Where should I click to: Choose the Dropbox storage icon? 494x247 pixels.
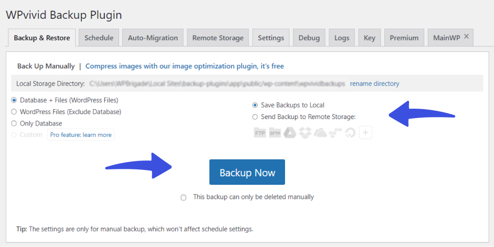pos(305,133)
